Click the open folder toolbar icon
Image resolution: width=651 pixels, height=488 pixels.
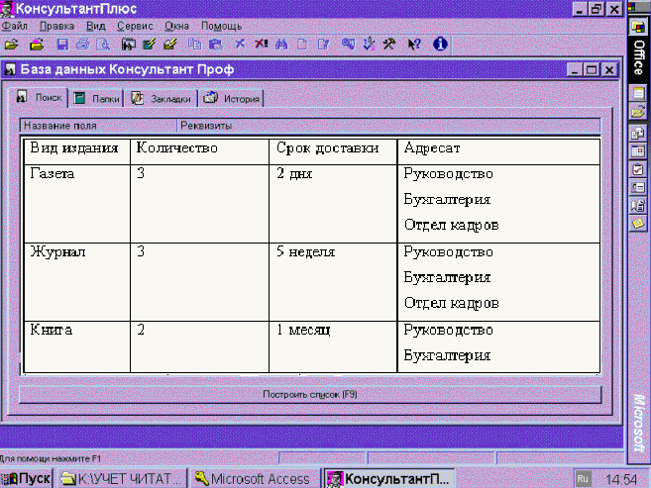pos(12,44)
